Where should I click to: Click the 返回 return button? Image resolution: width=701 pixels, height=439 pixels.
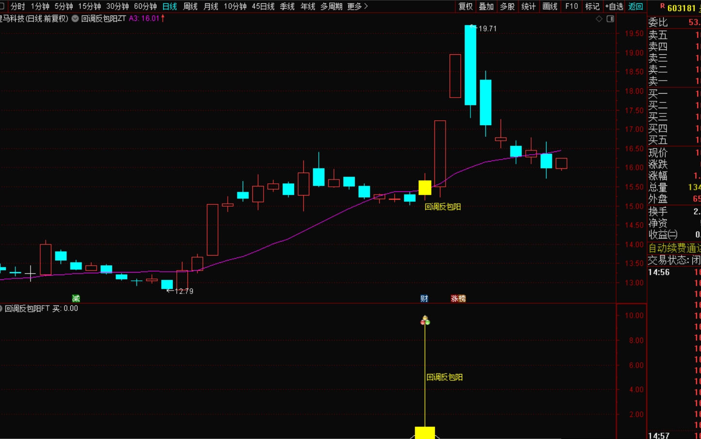[635, 6]
